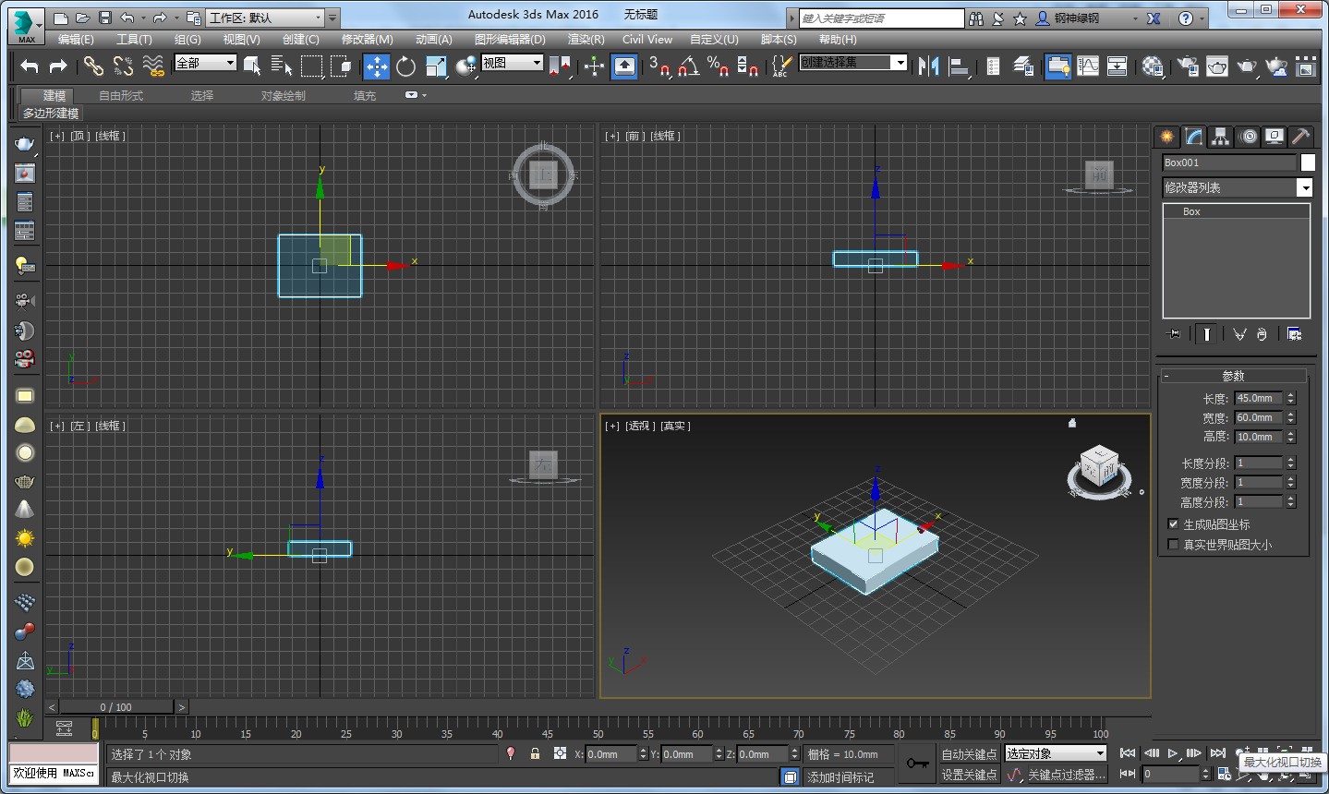Open the Material Editor
Image resolution: width=1329 pixels, height=794 pixels.
point(1153,66)
